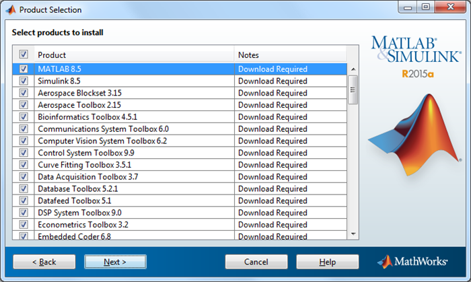Disable DSP System Toolbox 9.0 checkbox

(x=24, y=213)
